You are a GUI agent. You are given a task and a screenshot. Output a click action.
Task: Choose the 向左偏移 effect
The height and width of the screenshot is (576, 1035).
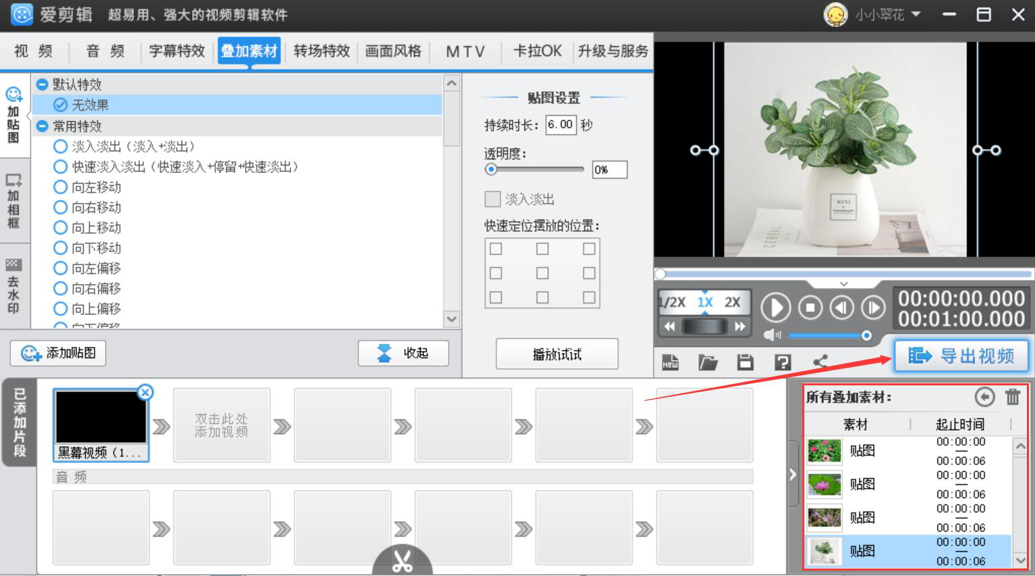pos(60,268)
